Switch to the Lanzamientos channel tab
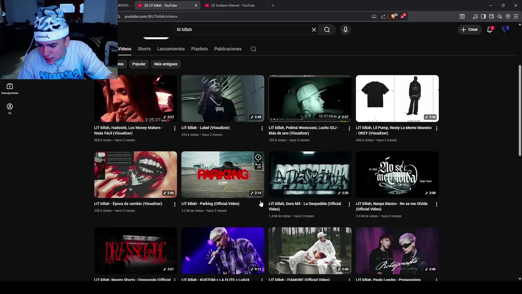The height and width of the screenshot is (294, 522). (x=171, y=49)
